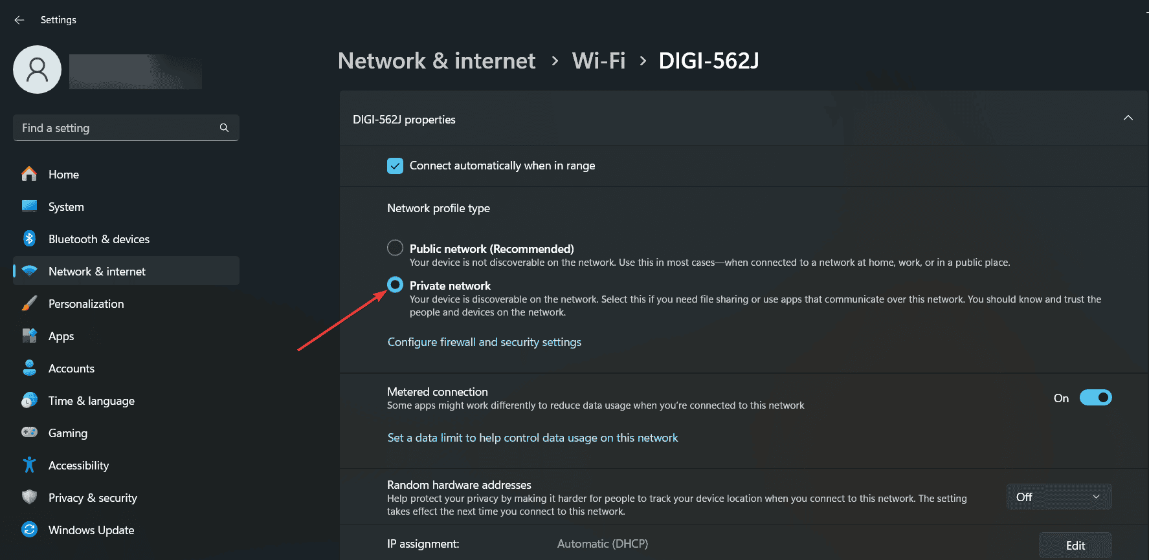
Task: Turn off Metered connection toggle
Action: (1095, 398)
